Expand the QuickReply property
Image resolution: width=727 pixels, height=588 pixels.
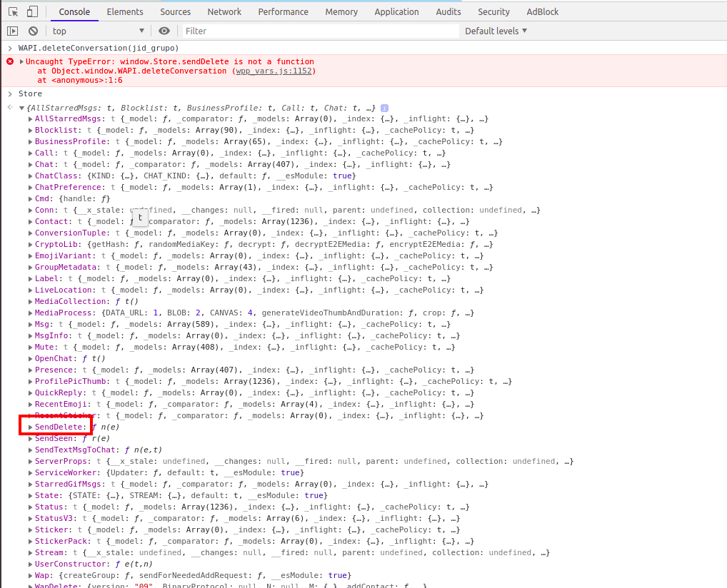coord(31,393)
